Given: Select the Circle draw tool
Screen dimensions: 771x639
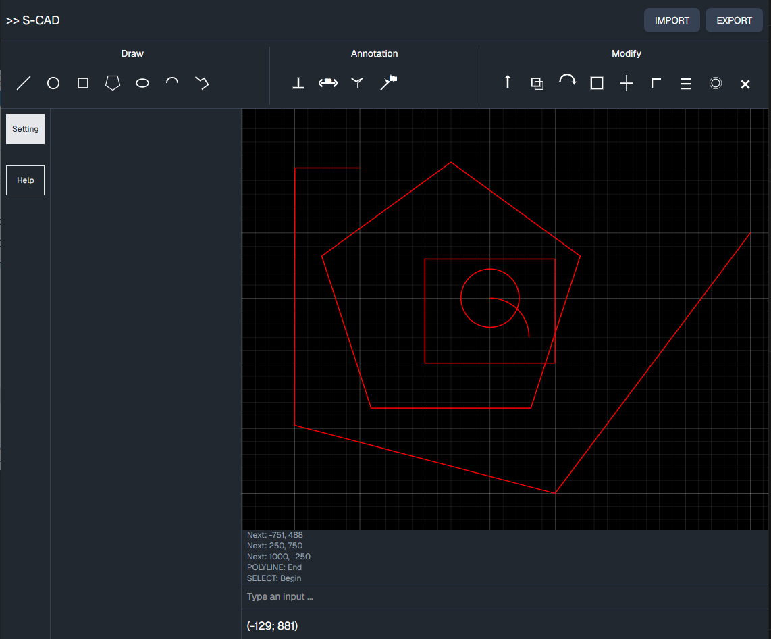Looking at the screenshot, I should point(53,83).
